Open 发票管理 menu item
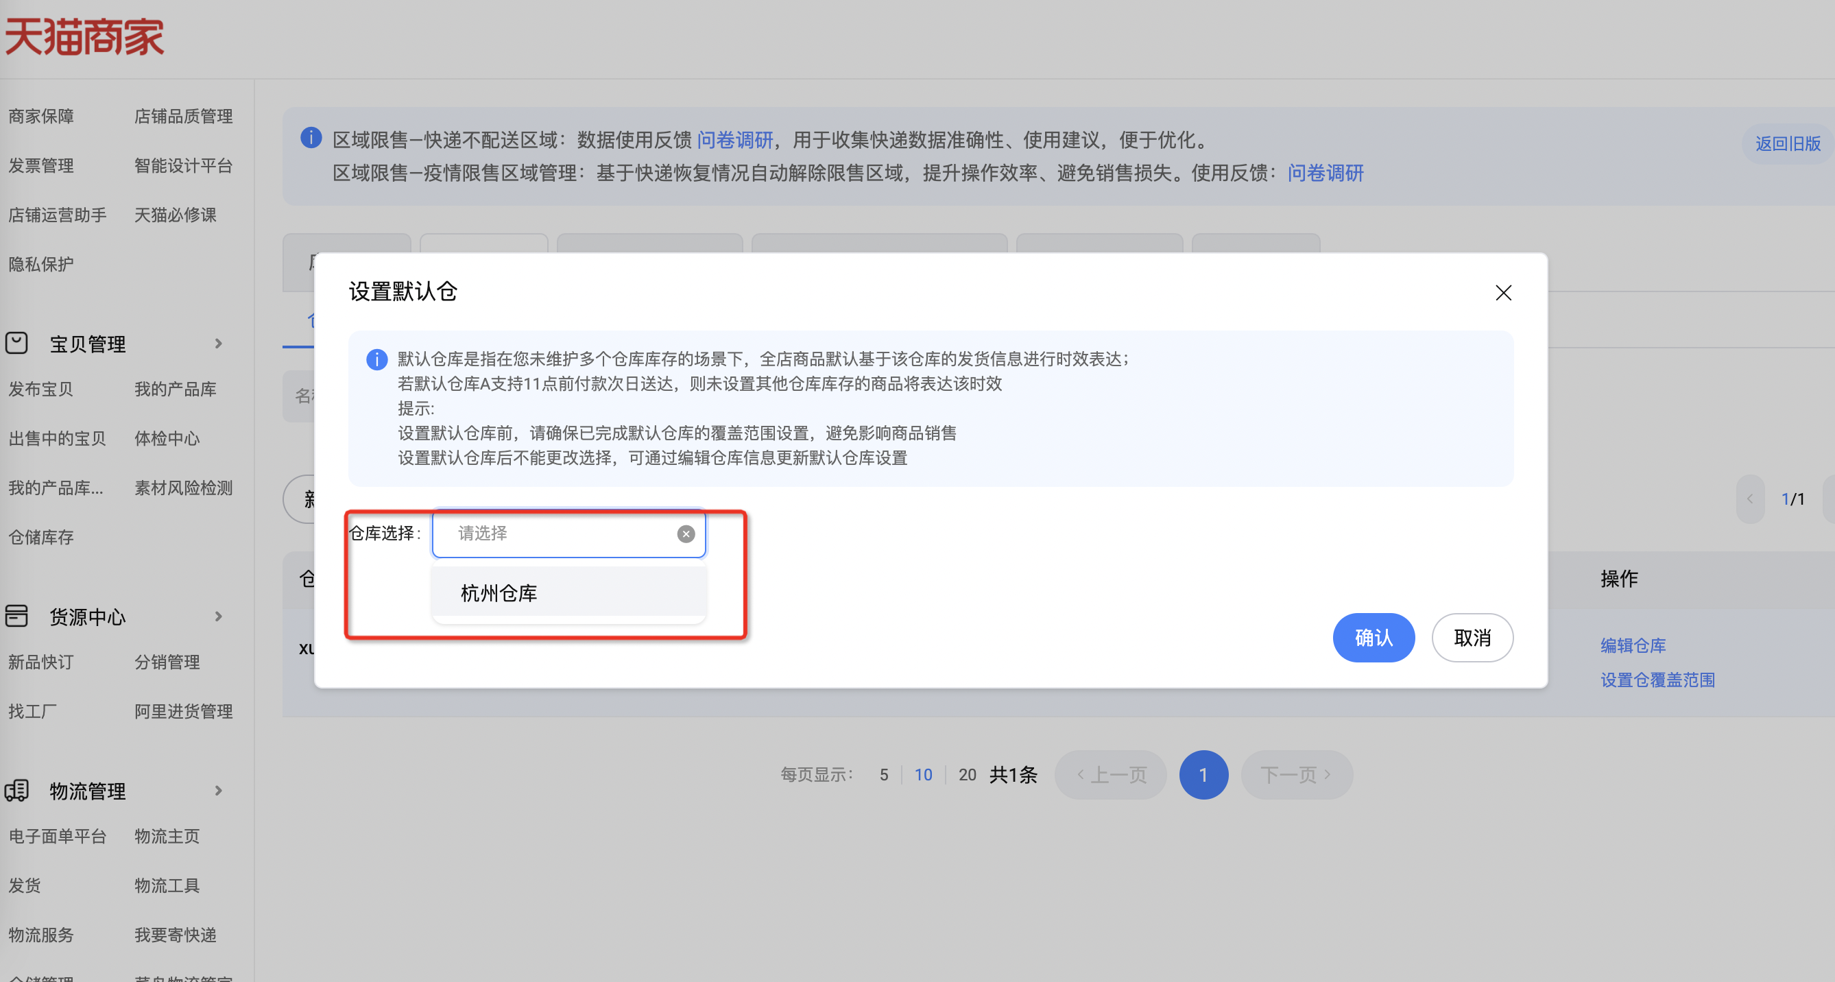The width and height of the screenshot is (1835, 982). (40, 165)
